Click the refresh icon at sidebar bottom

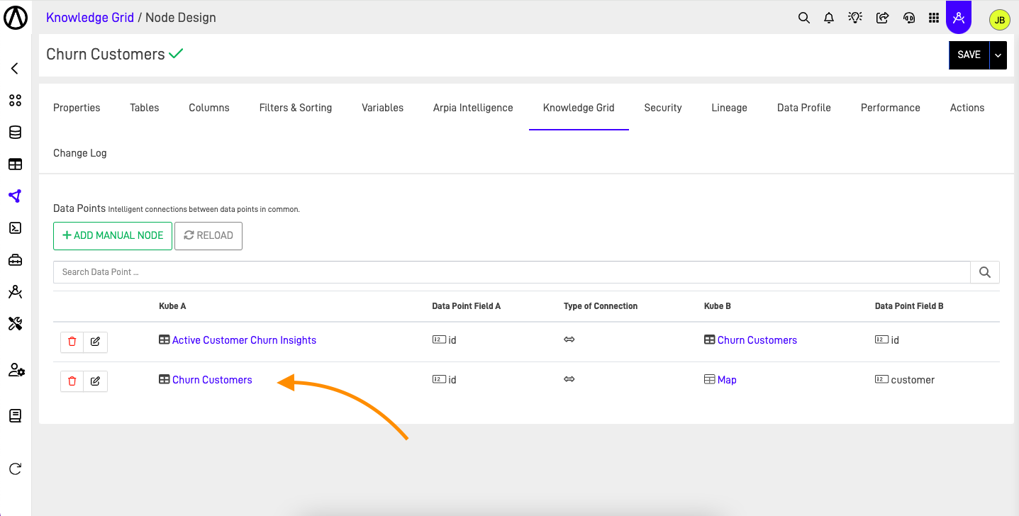click(15, 469)
